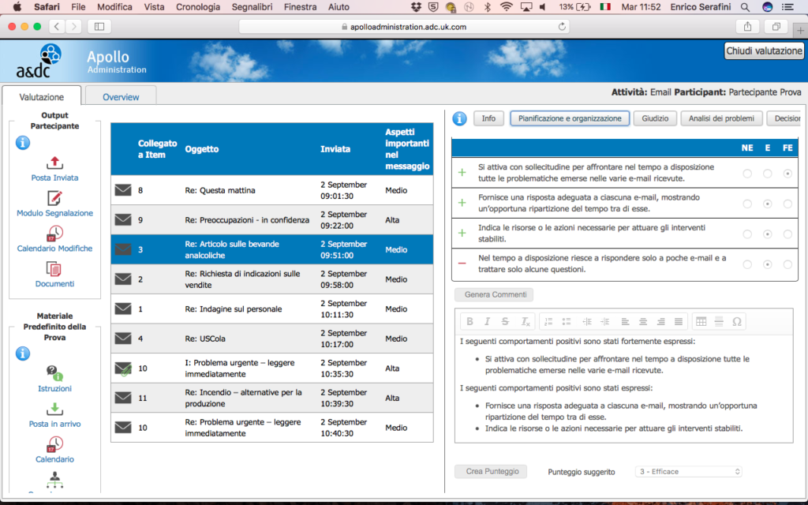Screen dimensions: 808x505
Task: Collapse minus sign next to 'Nel tempo a disposizione'
Action: point(462,264)
